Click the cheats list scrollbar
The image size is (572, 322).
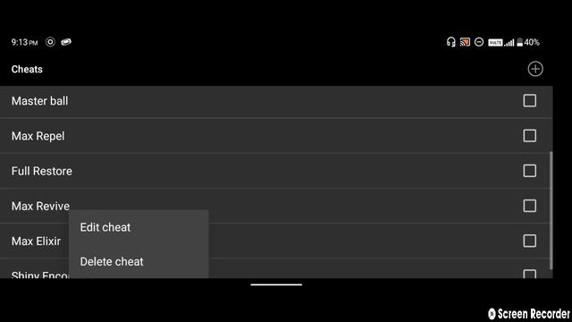pyautogui.click(x=551, y=211)
